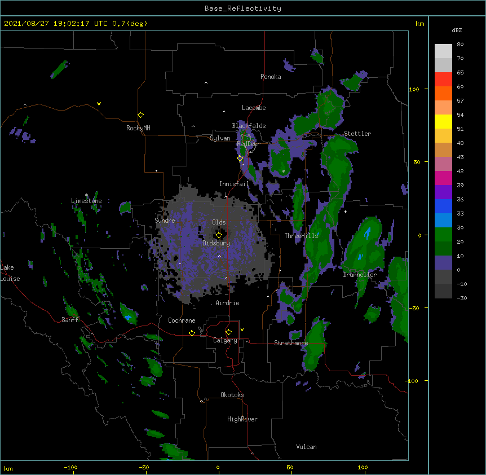486x475 pixels.
Task: Pick the bright yellow swatch in the dBZ legend
Action: [443, 121]
